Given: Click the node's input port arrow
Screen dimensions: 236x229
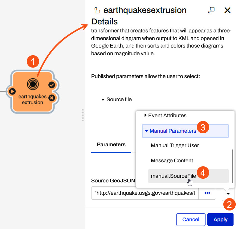Looking at the screenshot, I should click(12, 91).
